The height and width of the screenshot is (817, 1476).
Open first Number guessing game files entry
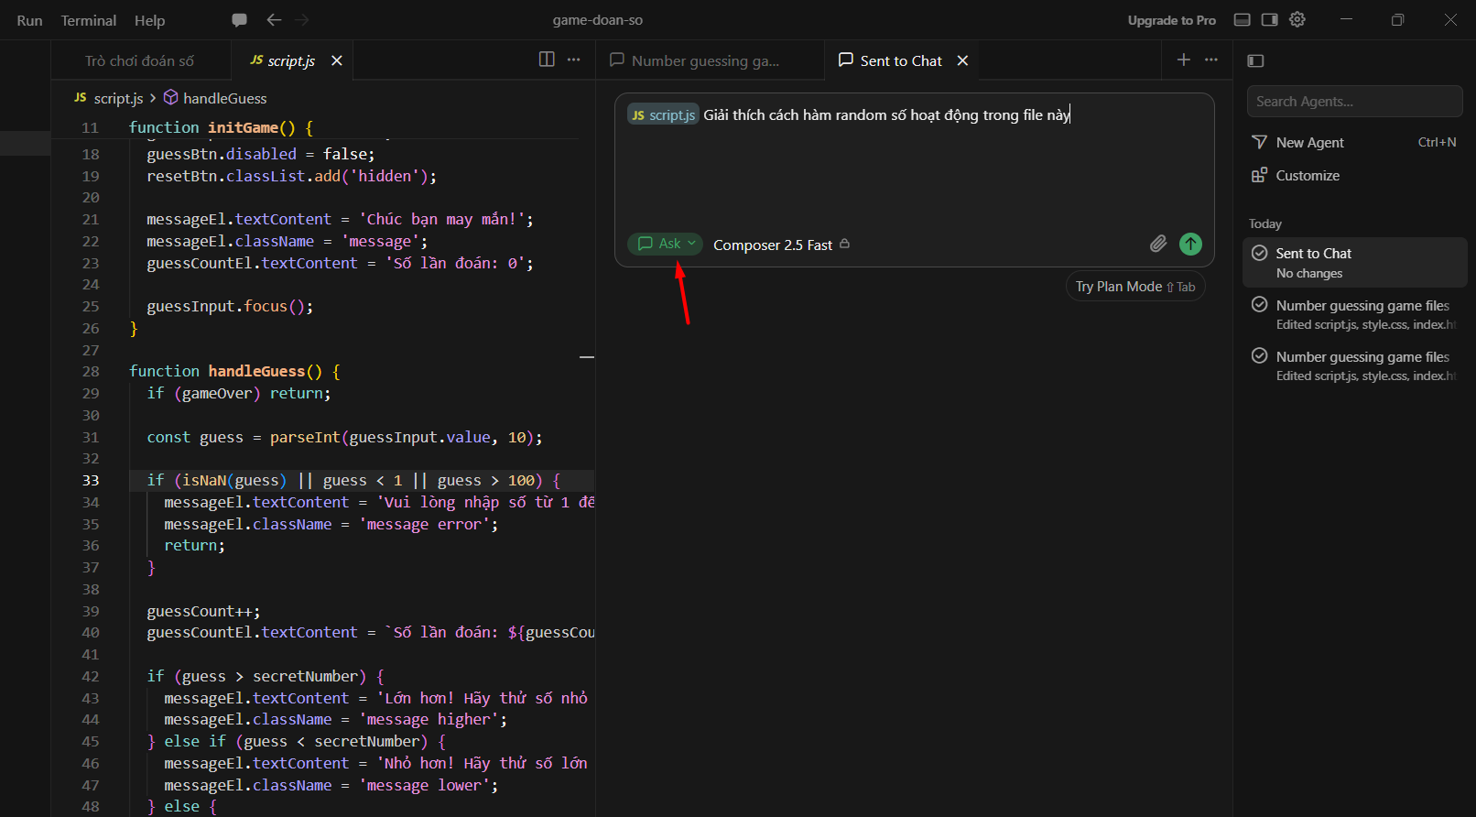[x=1354, y=314]
